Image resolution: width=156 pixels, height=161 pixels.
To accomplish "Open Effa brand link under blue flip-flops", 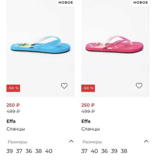I will pyautogui.click(x=11, y=121).
